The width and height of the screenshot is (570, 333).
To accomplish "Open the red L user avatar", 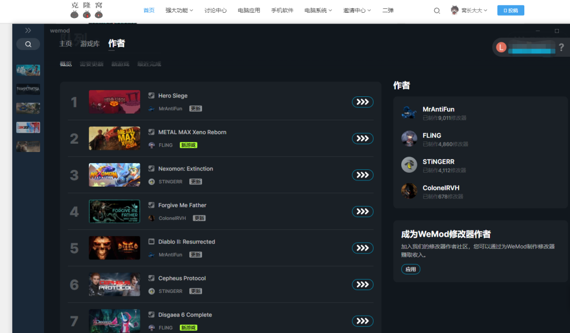I will point(502,47).
